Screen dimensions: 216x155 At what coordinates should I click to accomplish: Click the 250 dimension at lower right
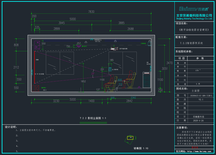160,90
